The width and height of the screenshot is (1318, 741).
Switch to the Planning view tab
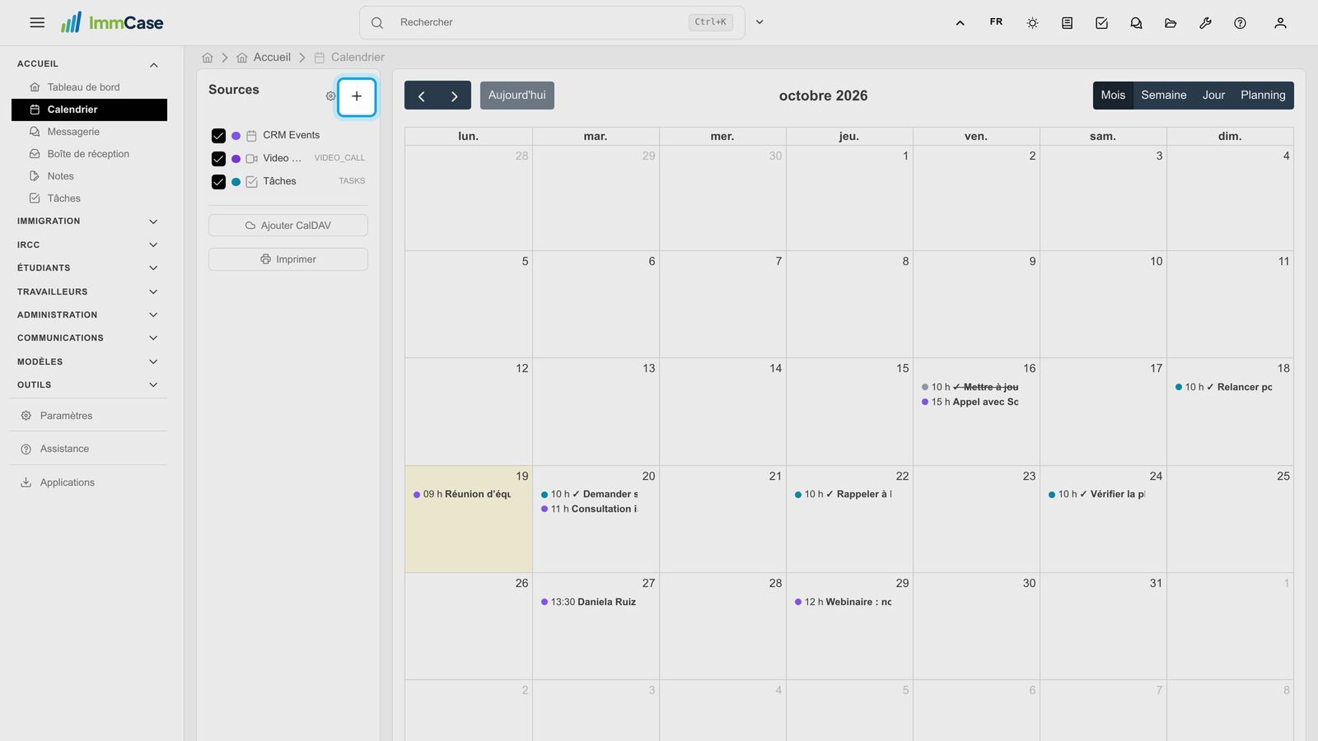tap(1263, 96)
